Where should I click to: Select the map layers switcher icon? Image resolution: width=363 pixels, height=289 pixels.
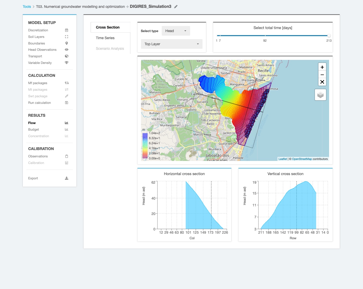point(320,94)
